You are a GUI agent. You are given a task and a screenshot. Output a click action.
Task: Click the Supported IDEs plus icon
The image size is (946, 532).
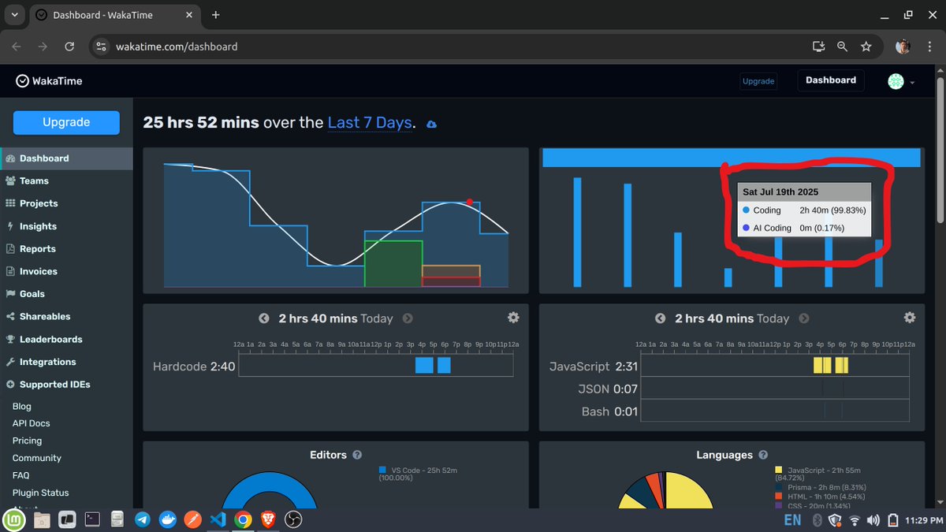(11, 385)
